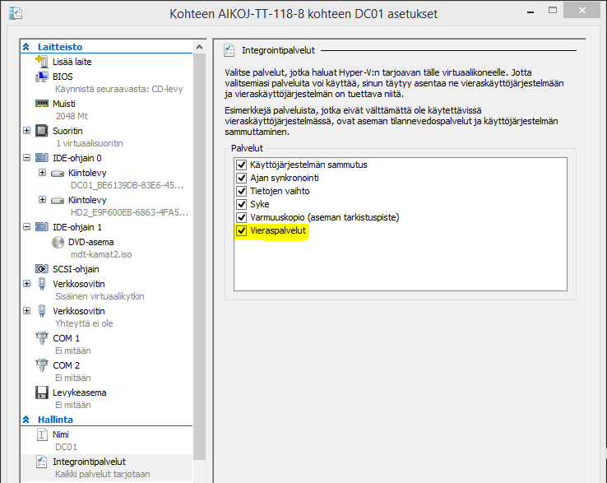
Task: Uncheck the Vieraspalvelut checkbox
Action: point(242,230)
